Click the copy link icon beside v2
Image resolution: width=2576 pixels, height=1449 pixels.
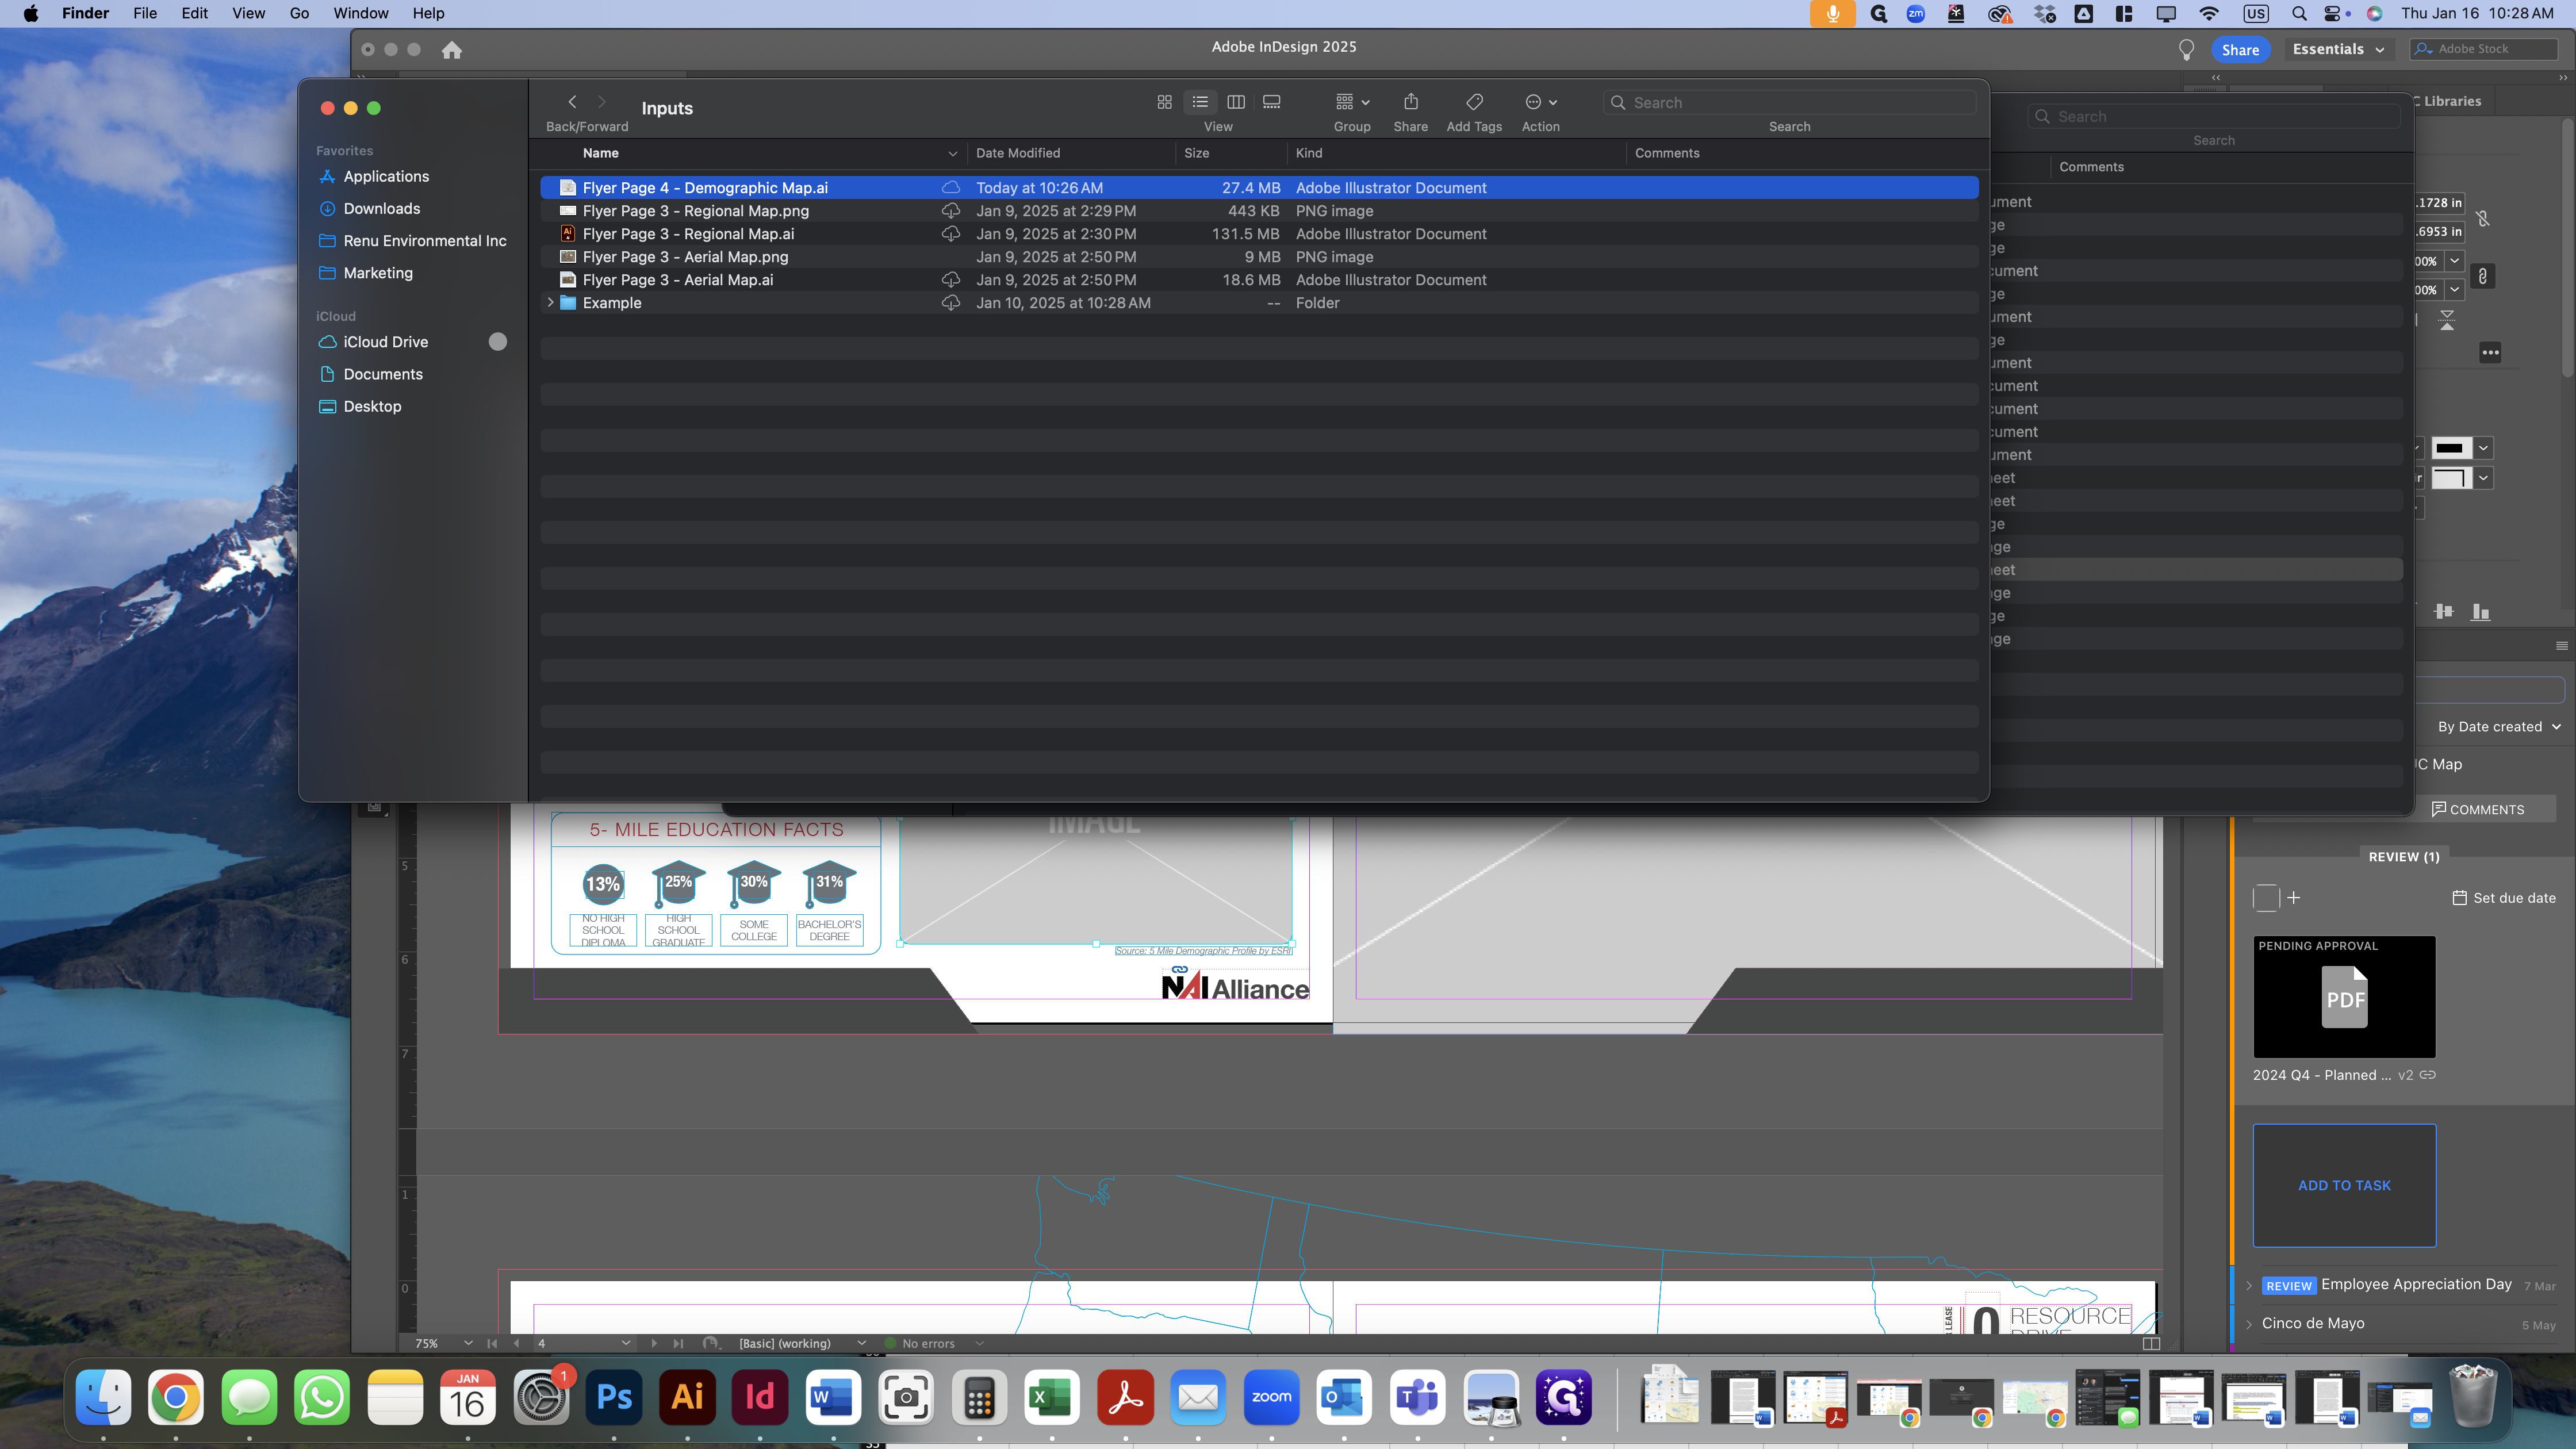pyautogui.click(x=2427, y=1075)
